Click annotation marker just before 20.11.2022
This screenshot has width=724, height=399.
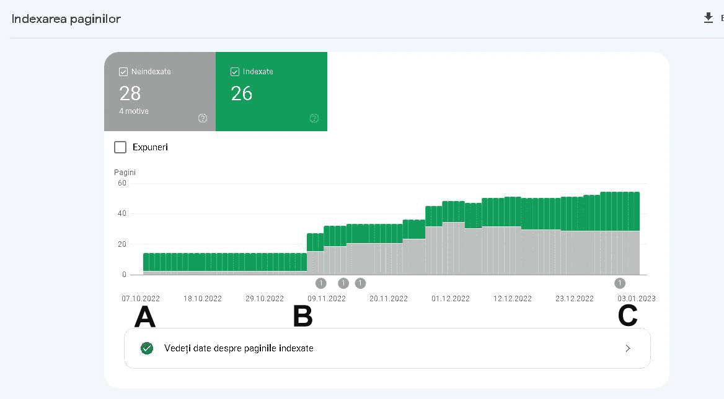(x=360, y=283)
